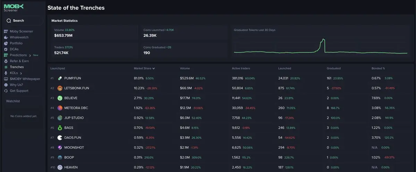Click the Launched column header

click(x=285, y=68)
